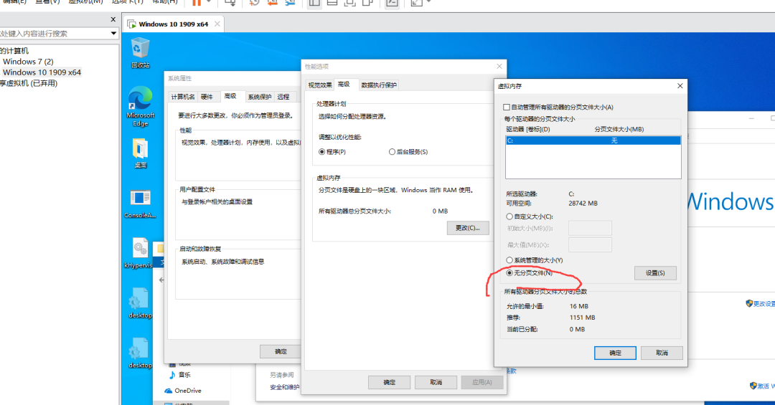The width and height of the screenshot is (775, 405).
Task: Click the console view toolbar icon
Action: 392,2
